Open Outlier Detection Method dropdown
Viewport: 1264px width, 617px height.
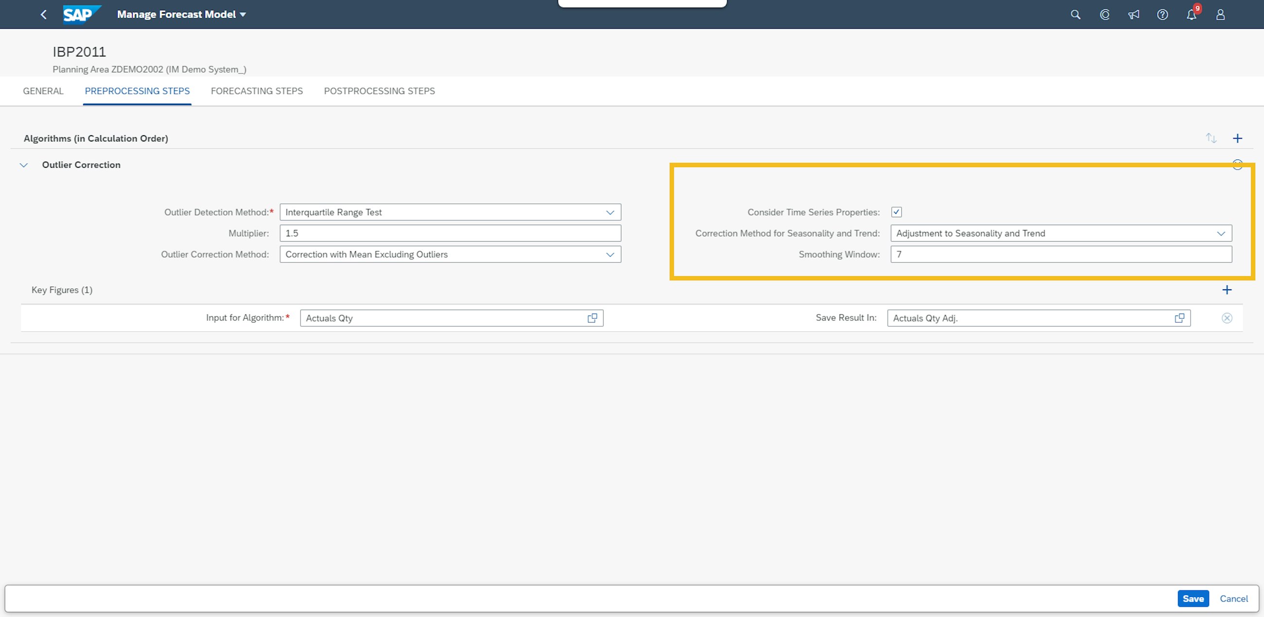click(x=610, y=212)
